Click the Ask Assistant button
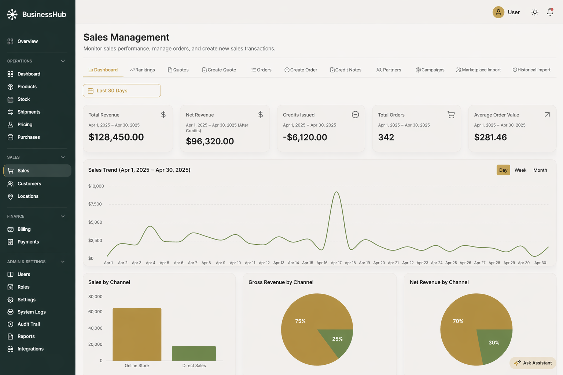The width and height of the screenshot is (563, 375). click(x=533, y=363)
